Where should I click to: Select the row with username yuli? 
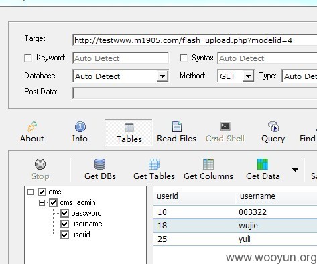pyautogui.click(x=235, y=239)
